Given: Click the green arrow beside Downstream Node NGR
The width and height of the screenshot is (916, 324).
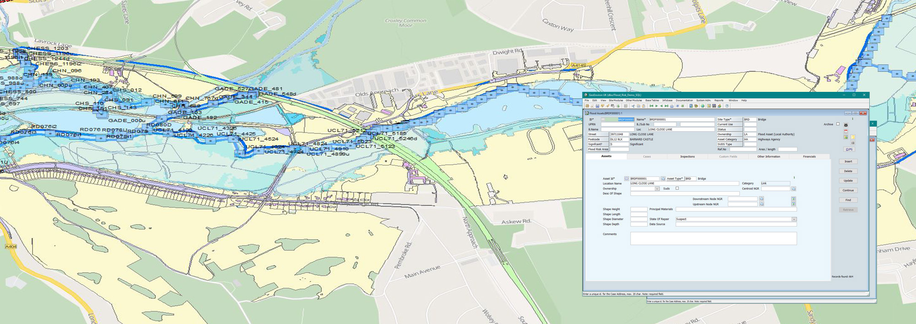Looking at the screenshot, I should pos(793,199).
